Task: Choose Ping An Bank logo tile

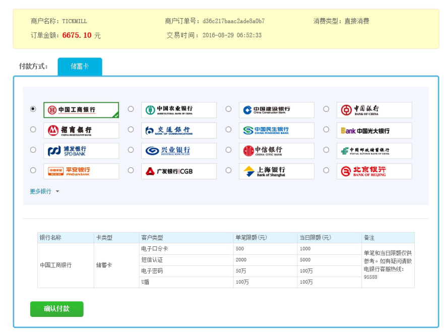Action: (81, 171)
